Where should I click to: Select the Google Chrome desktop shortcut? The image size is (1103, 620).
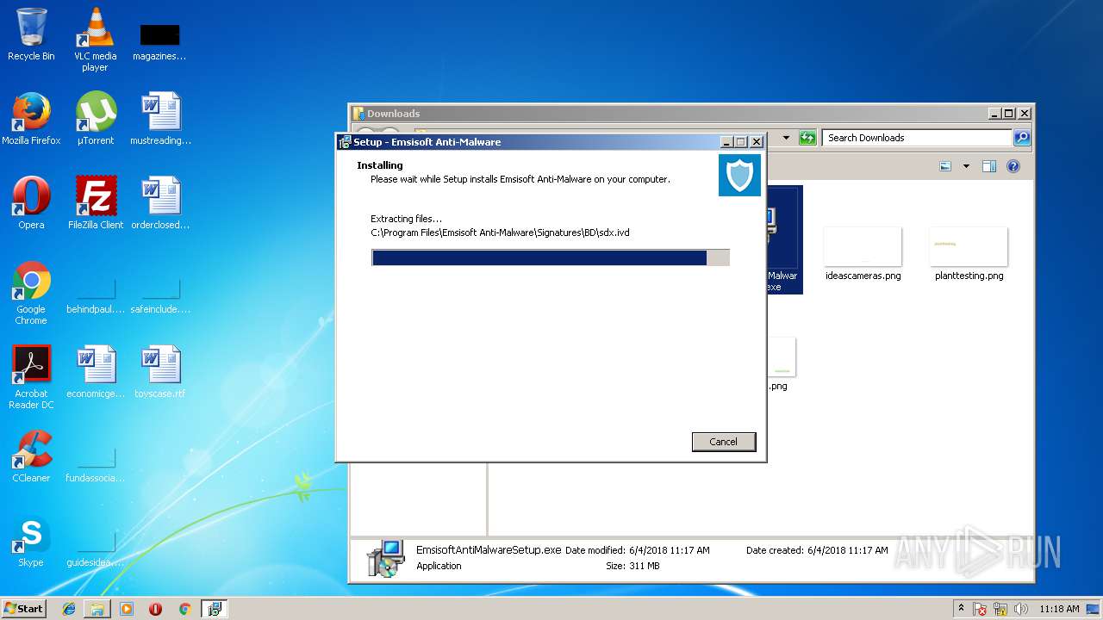tap(31, 294)
